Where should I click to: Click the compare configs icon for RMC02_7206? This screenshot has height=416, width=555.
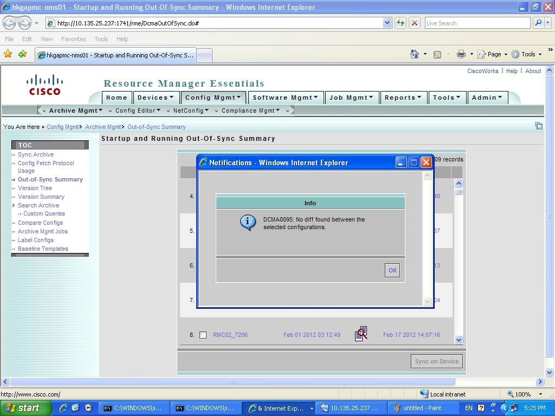tap(361, 334)
